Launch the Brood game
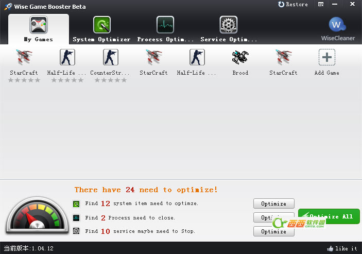 click(x=240, y=62)
